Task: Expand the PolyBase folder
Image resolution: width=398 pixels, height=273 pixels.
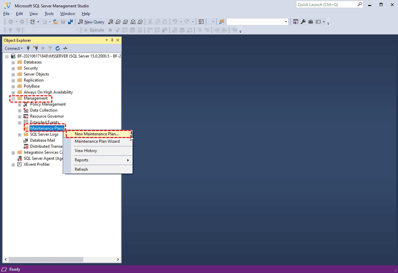Action: click(x=13, y=87)
